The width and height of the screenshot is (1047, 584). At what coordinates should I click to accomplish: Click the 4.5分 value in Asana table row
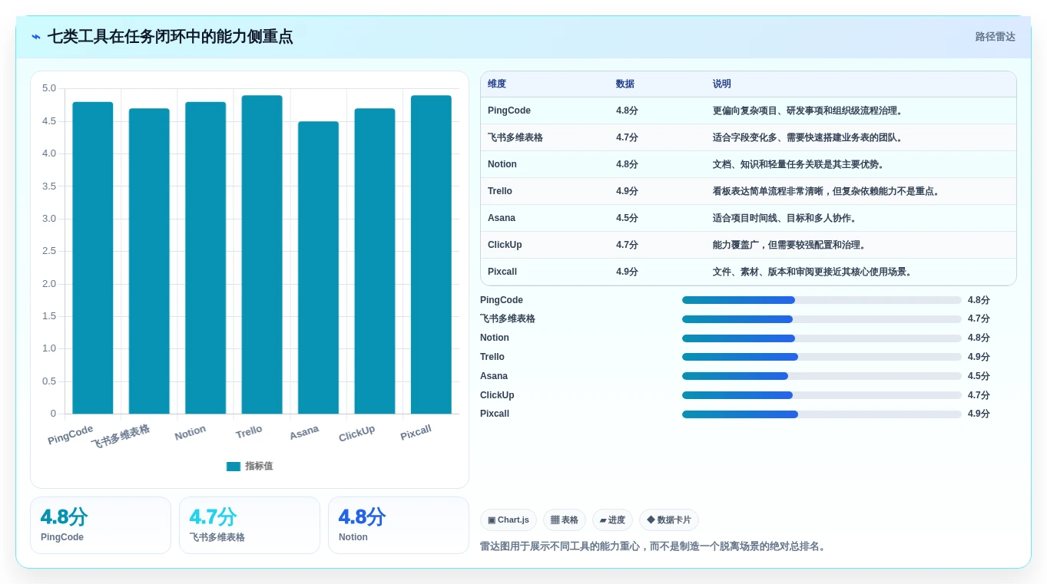(627, 218)
